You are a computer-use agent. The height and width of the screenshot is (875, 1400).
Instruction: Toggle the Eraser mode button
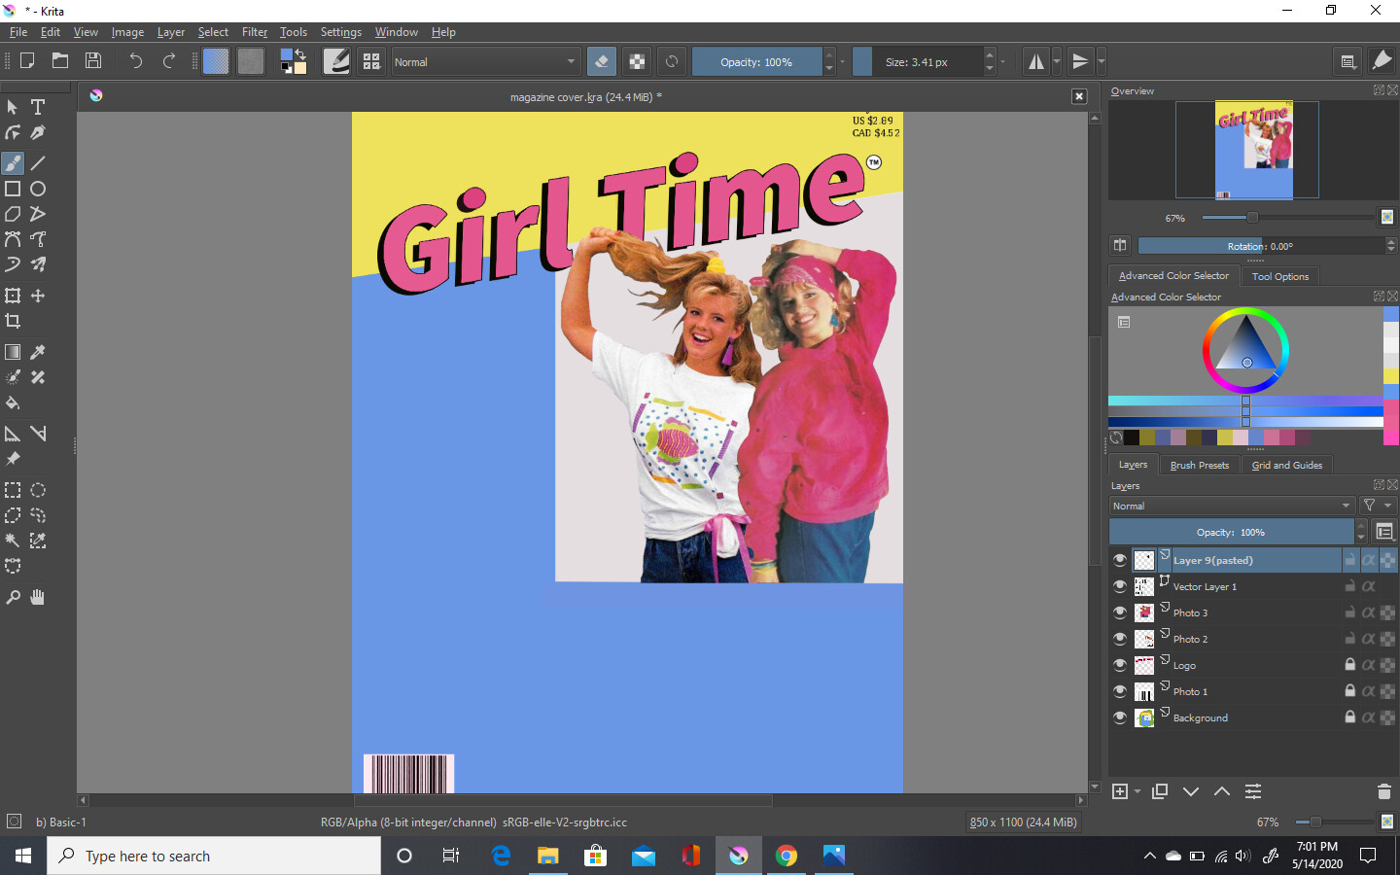(601, 61)
